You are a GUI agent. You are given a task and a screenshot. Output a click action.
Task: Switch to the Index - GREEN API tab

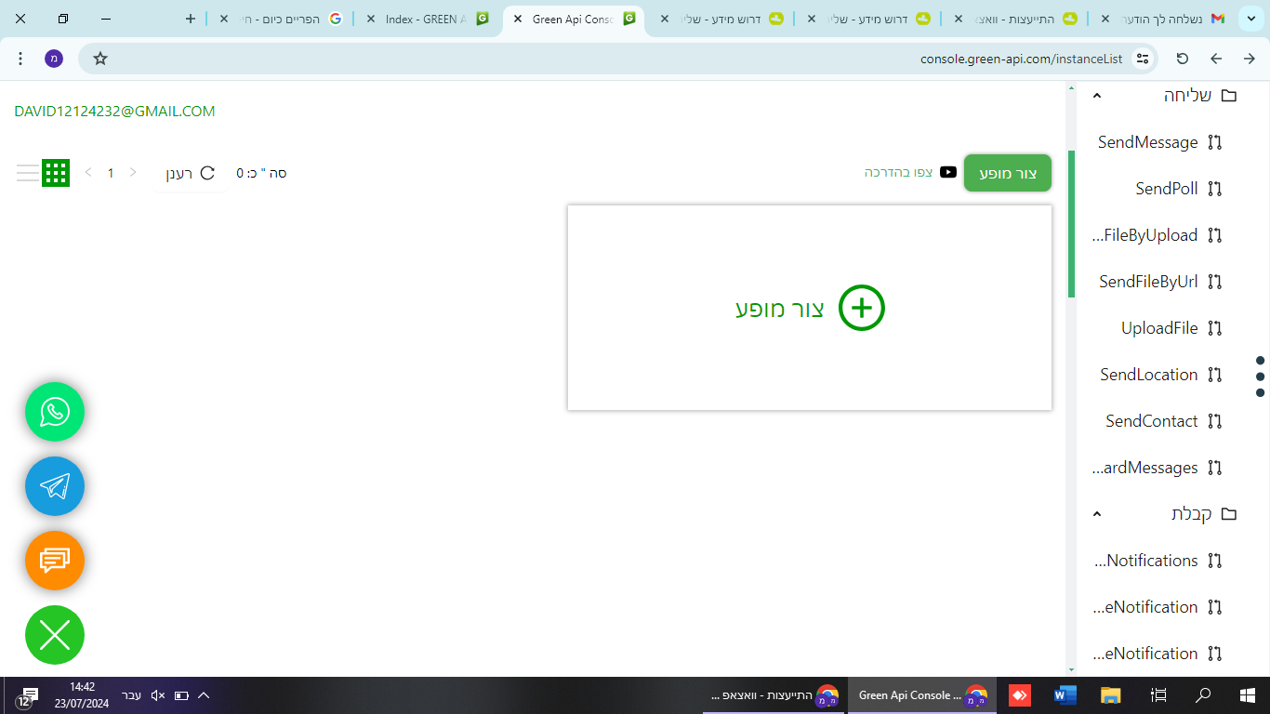(426, 19)
